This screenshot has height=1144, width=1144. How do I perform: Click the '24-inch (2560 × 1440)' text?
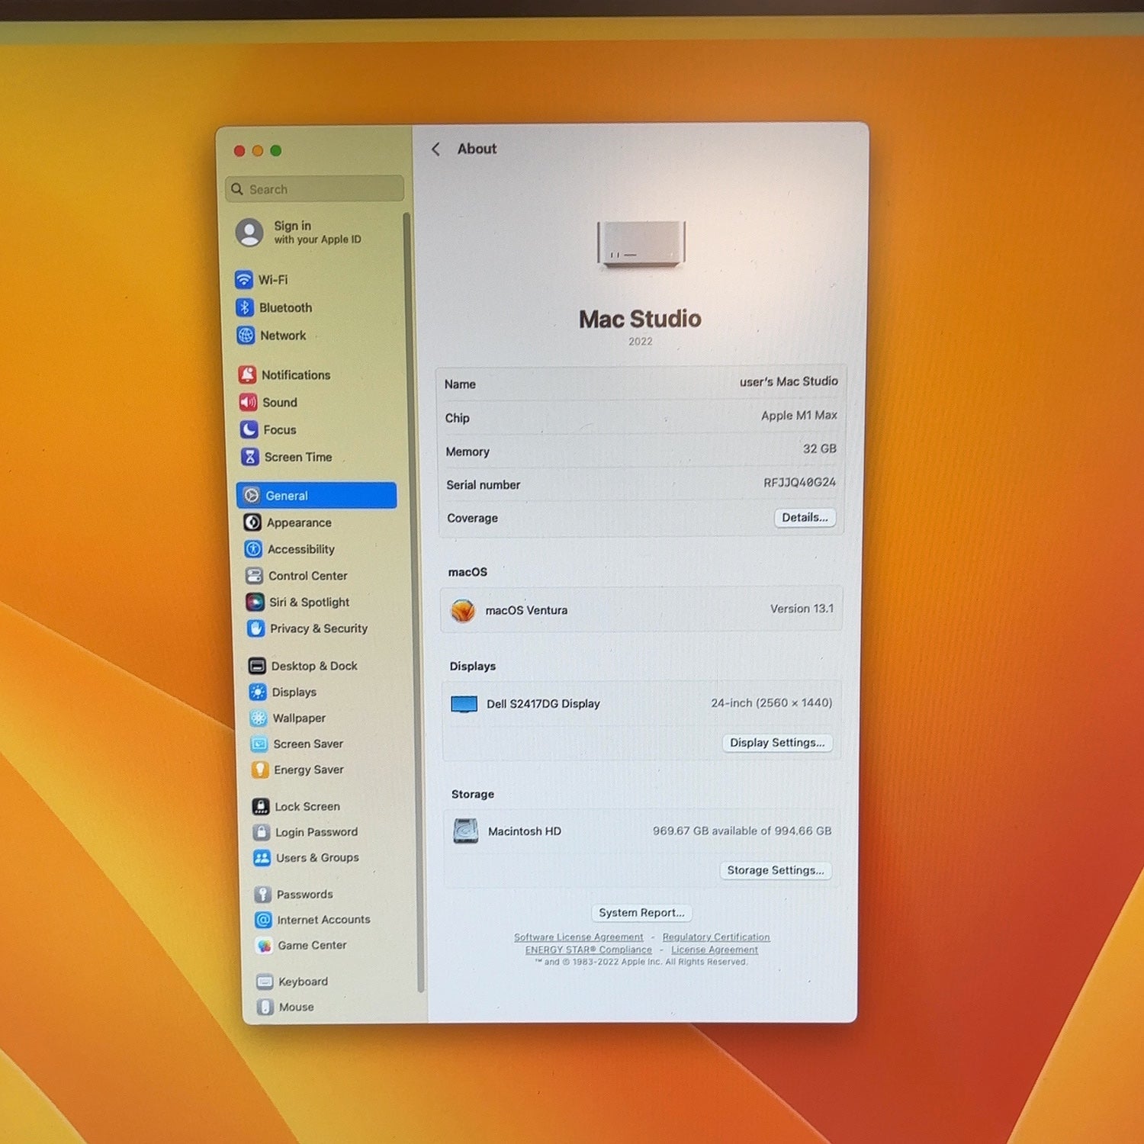tap(771, 703)
